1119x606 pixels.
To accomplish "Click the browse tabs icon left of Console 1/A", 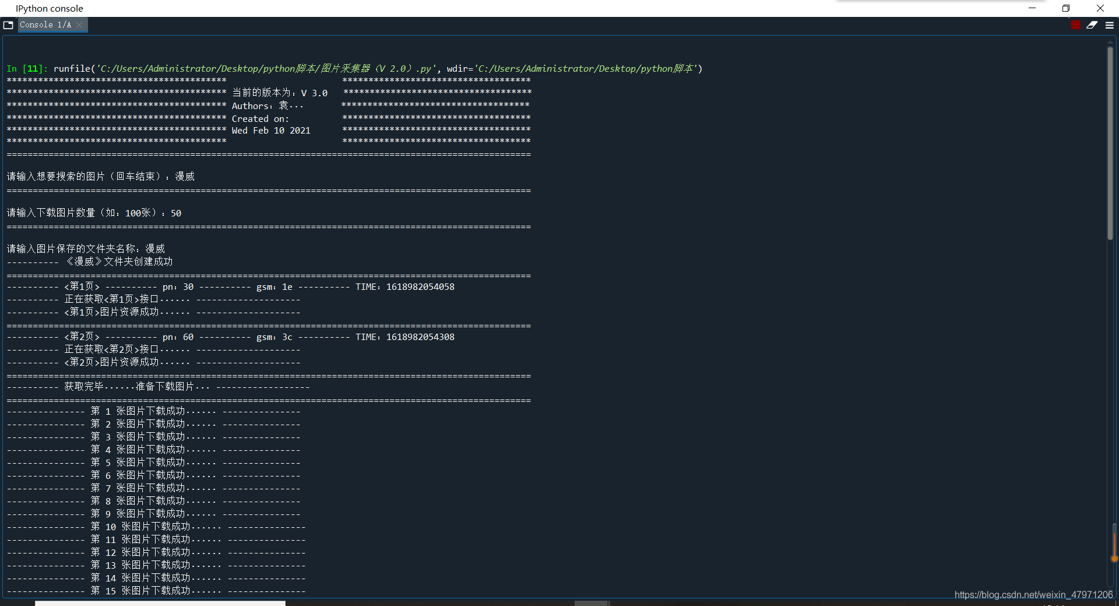I will [8, 25].
